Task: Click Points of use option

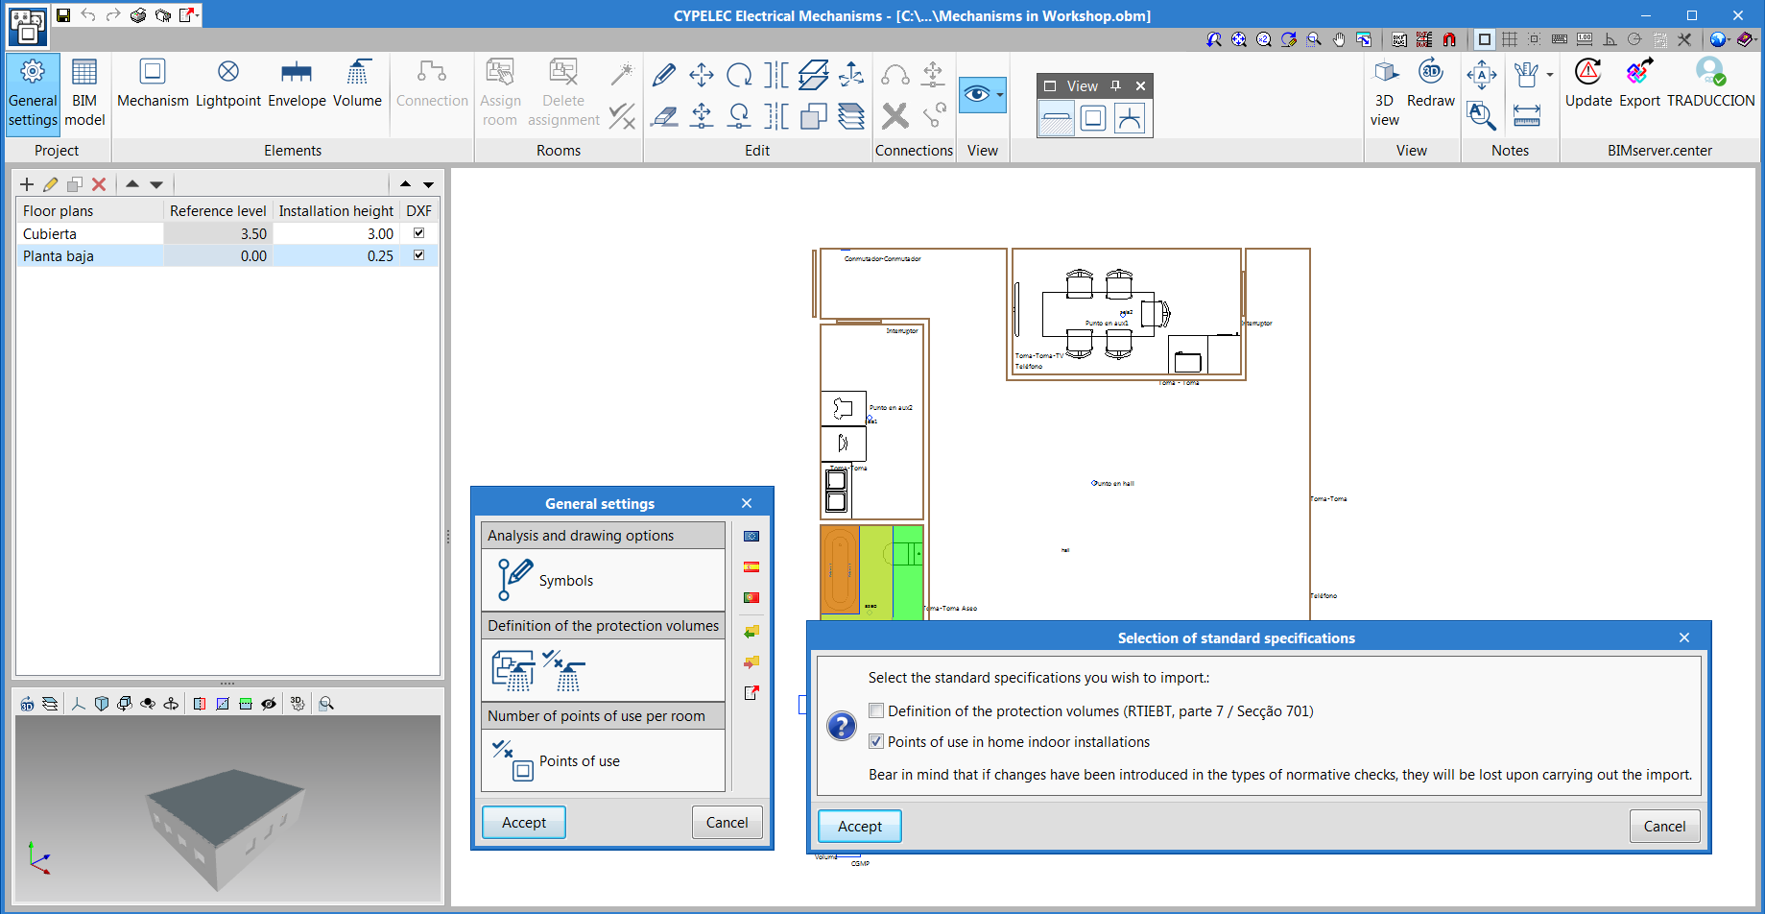Action: coord(579,761)
